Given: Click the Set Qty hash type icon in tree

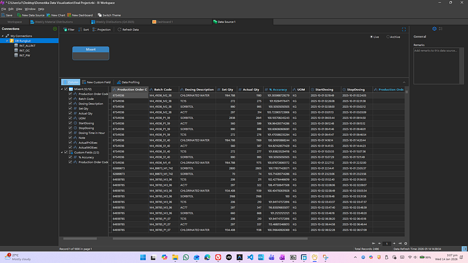Looking at the screenshot, I should coord(75,108).
